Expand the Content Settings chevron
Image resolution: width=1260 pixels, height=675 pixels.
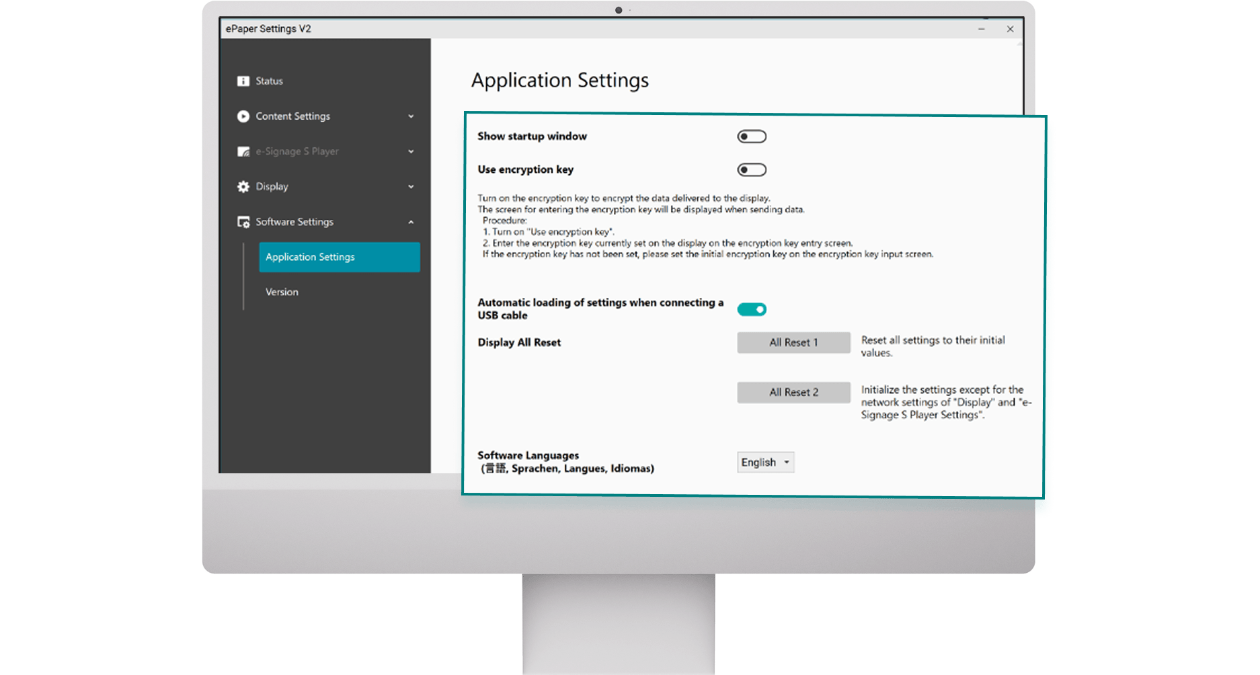411,116
